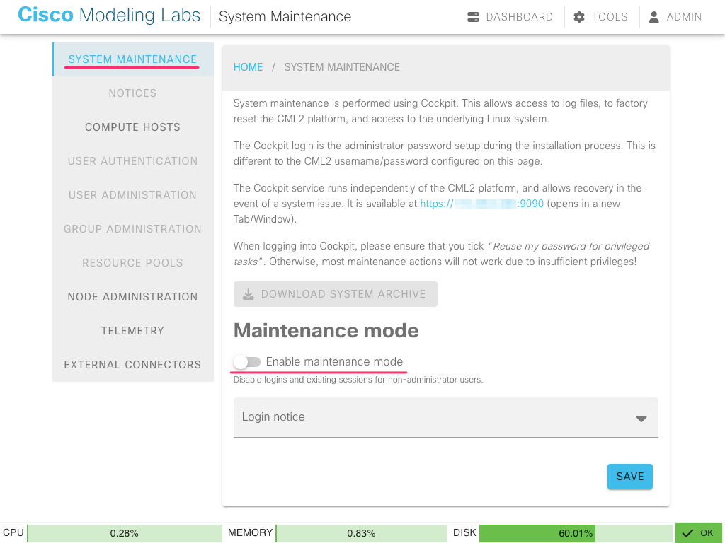
Task: Click the Memory usage bar
Action: click(361, 533)
